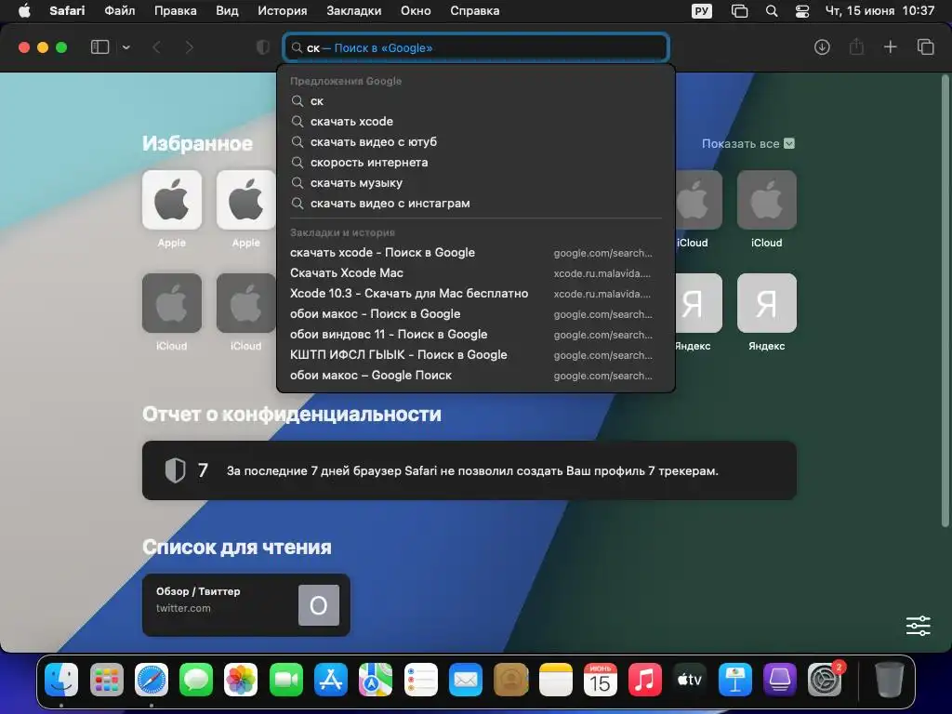Viewport: 952px width, 714px height.
Task: Show downloads with the download icon
Action: [822, 47]
